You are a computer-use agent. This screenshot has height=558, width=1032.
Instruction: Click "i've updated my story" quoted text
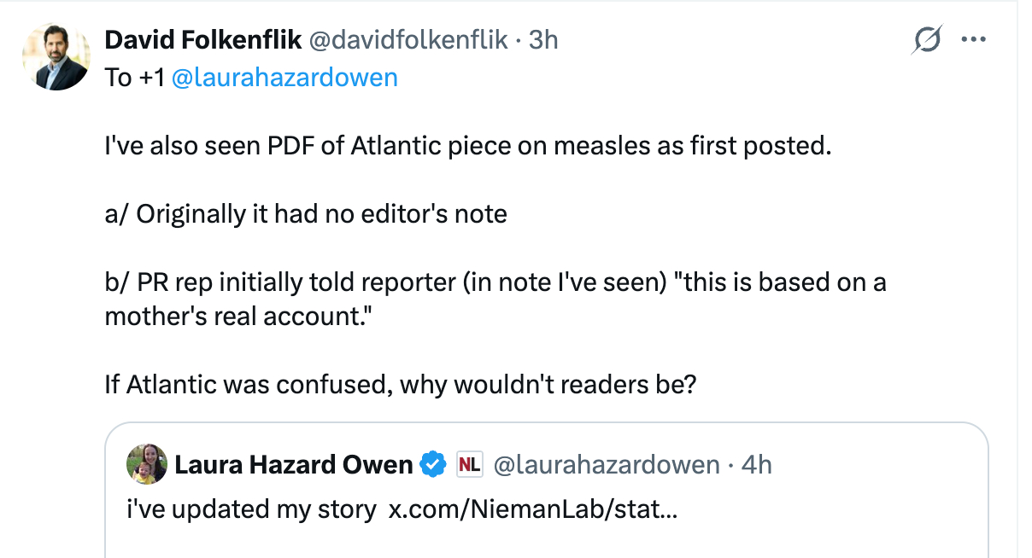click(251, 509)
